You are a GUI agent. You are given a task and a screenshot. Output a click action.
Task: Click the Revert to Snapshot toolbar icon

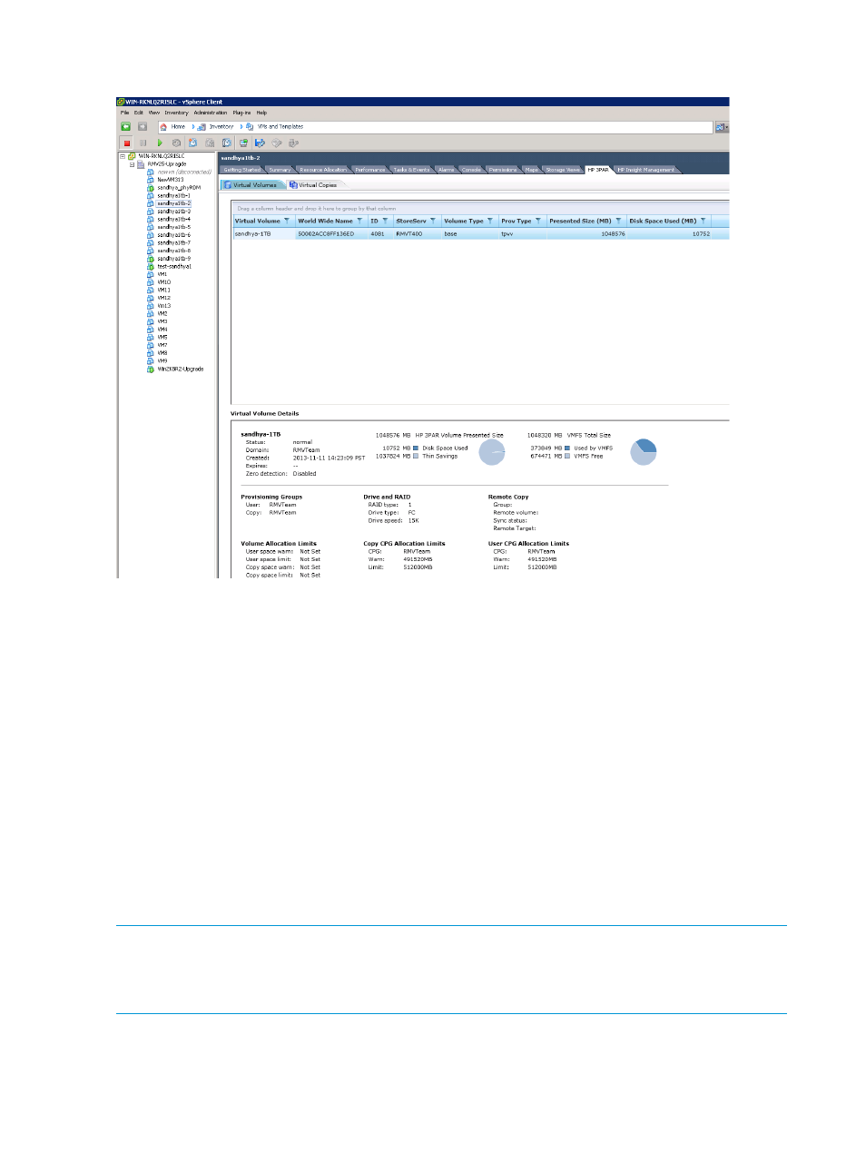tap(210, 143)
